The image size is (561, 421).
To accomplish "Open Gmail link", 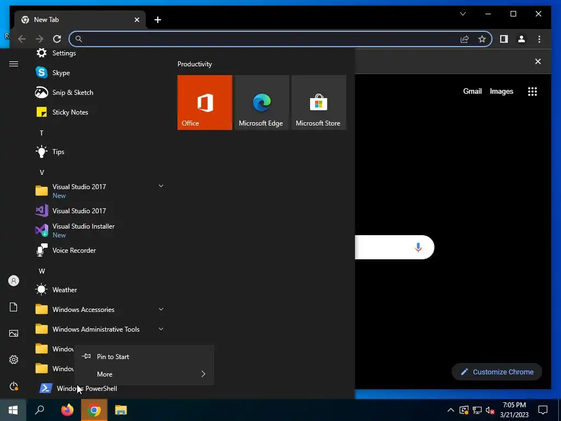I will pyautogui.click(x=472, y=92).
